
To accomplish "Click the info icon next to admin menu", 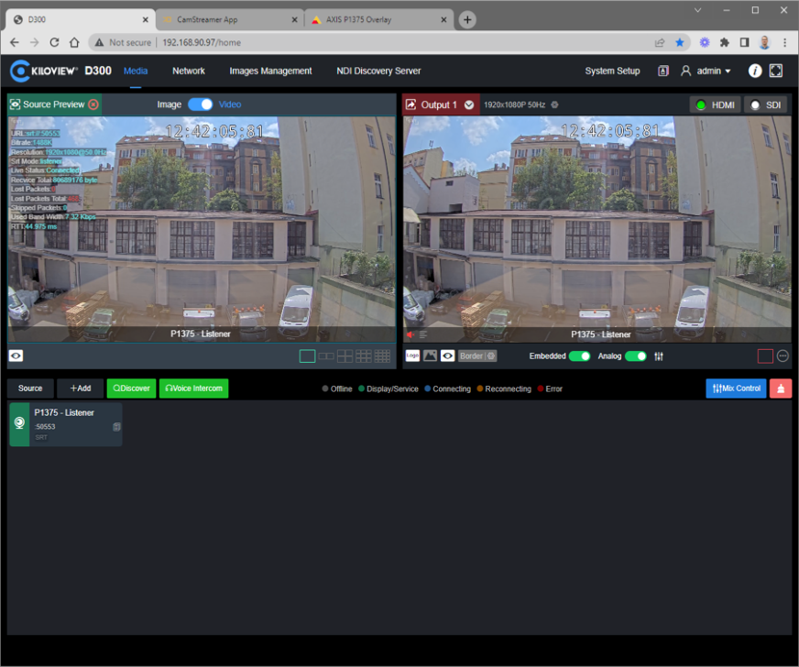I will 754,71.
